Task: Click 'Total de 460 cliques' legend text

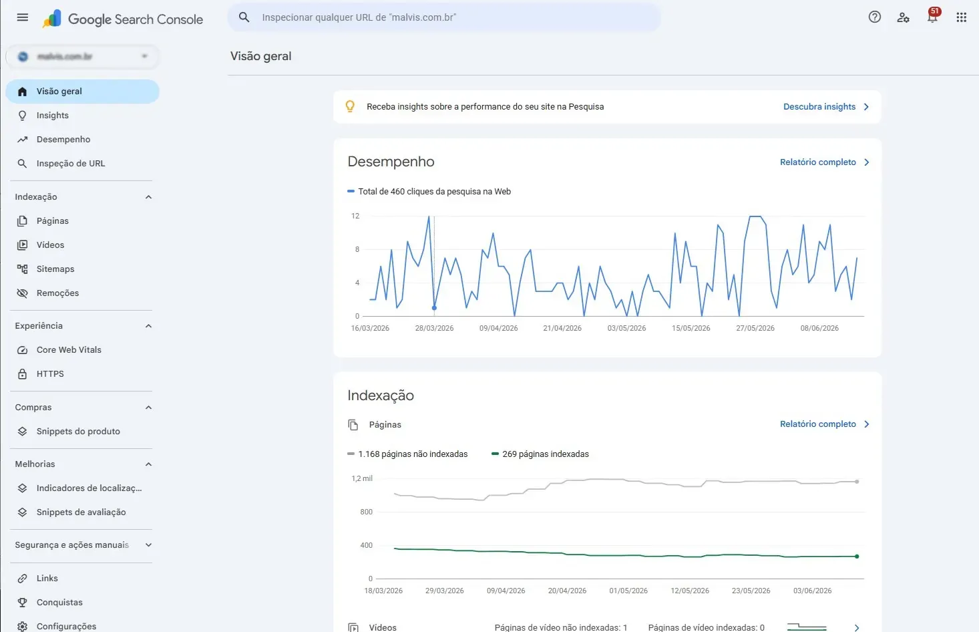Action: [x=434, y=192]
